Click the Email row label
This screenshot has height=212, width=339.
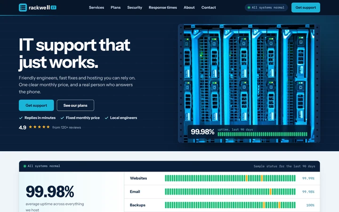[135, 192]
